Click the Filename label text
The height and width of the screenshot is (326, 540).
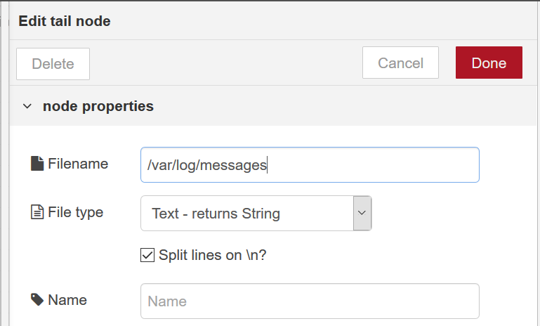(78, 164)
